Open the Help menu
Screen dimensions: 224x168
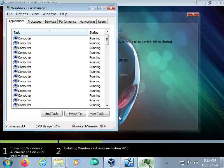[64, 14]
